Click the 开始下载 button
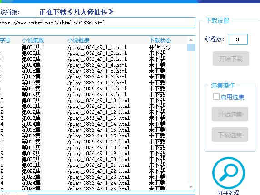Viewport: 260px width, 195px height. 231,58
